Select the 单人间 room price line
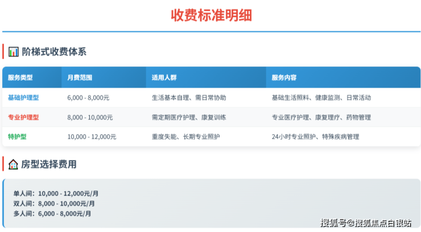421x232 pixels. tap(56, 193)
